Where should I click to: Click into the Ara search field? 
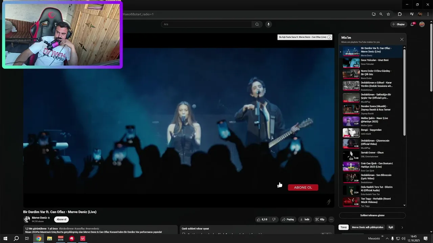pyautogui.click(x=206, y=24)
